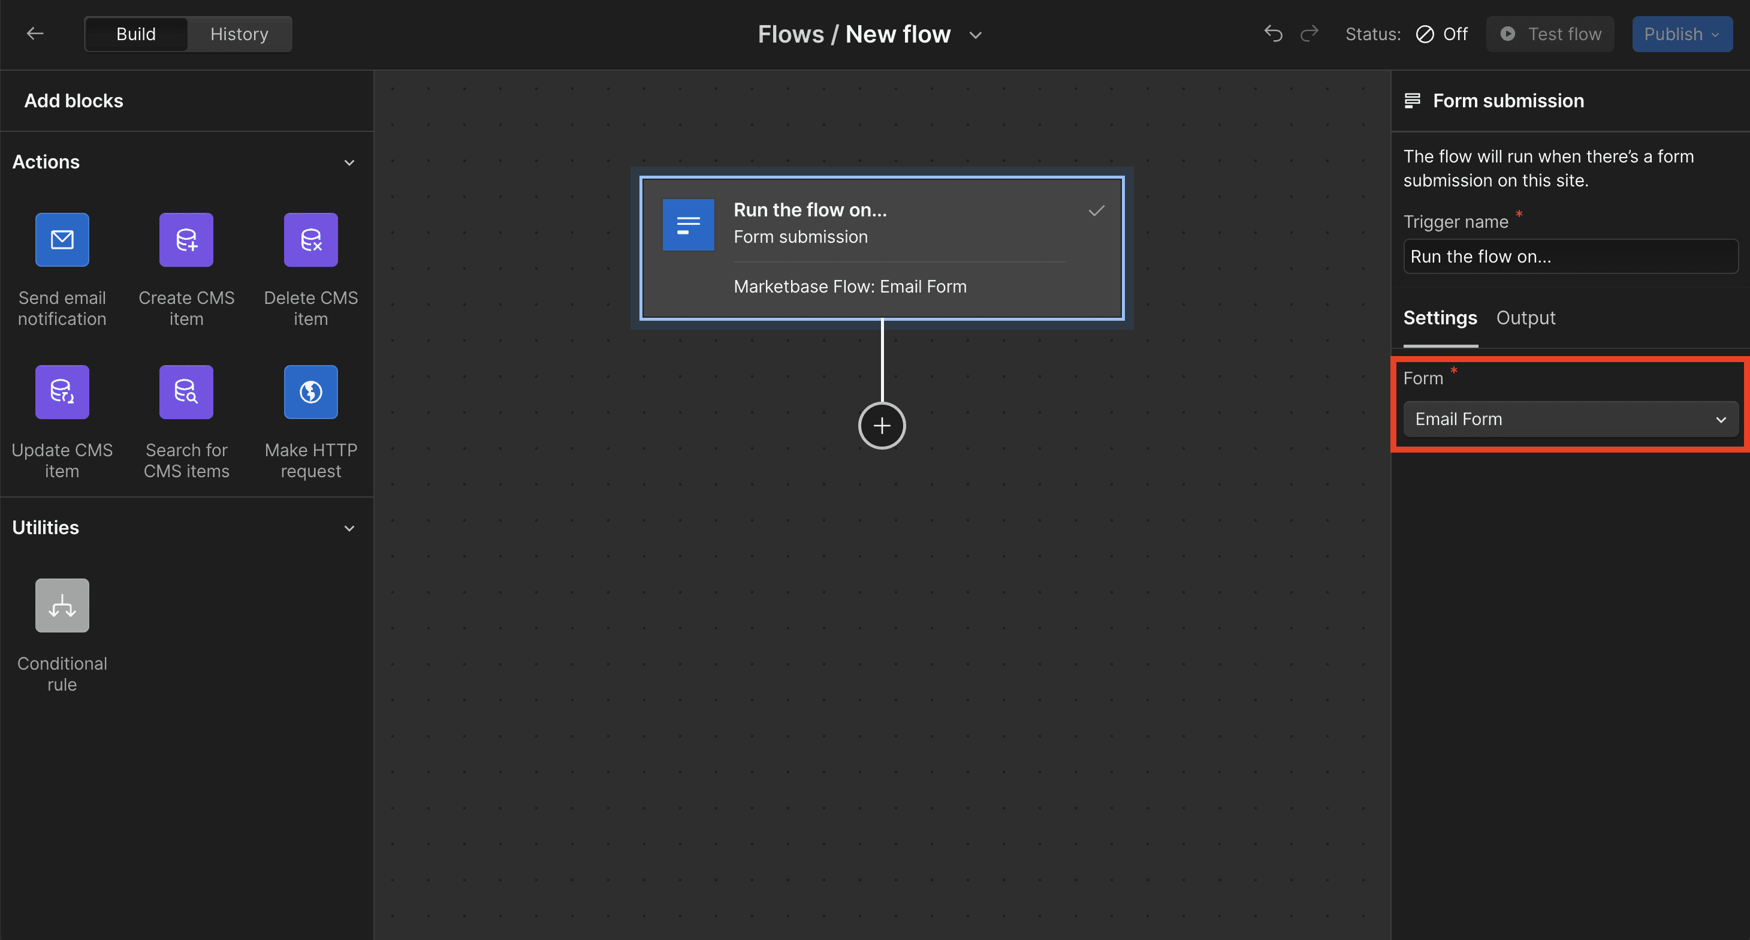
Task: Open the Output tab
Action: (x=1525, y=318)
